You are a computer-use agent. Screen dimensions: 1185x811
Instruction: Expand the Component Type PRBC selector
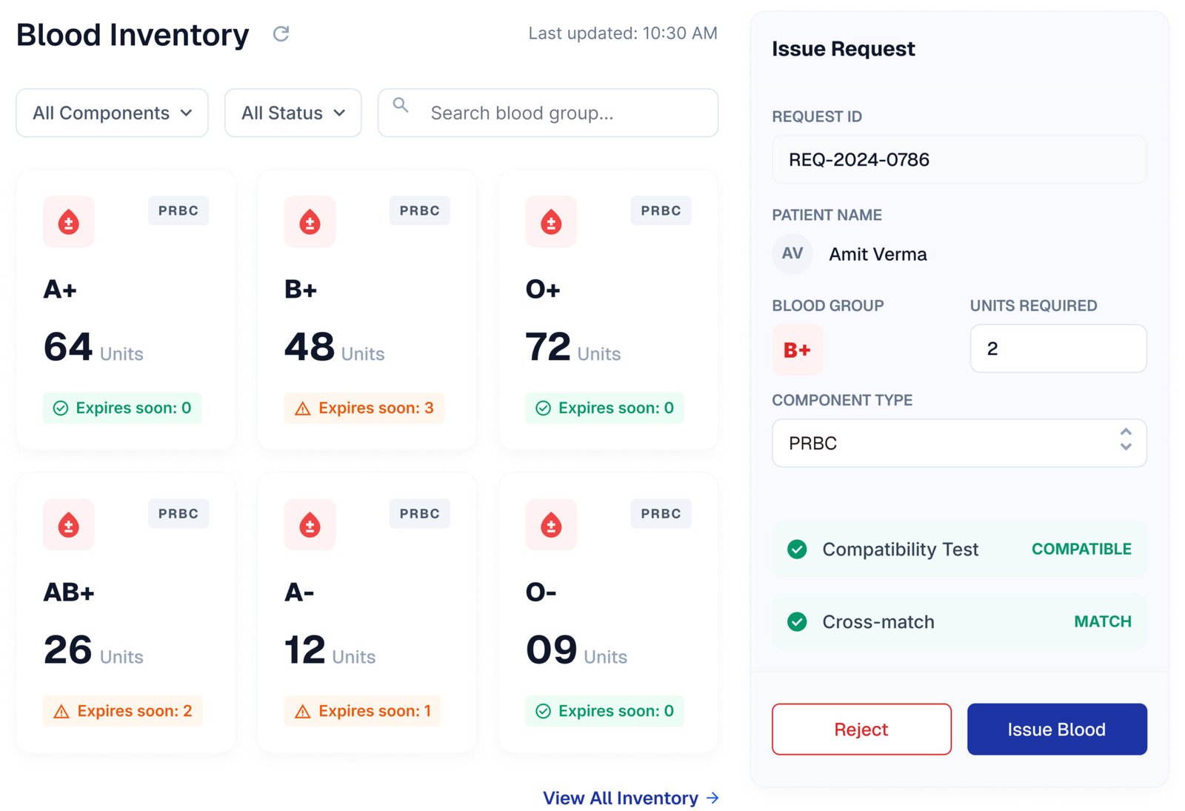click(959, 443)
